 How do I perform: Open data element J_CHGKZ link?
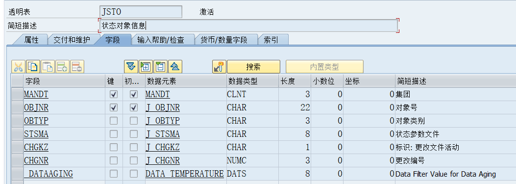(163, 147)
